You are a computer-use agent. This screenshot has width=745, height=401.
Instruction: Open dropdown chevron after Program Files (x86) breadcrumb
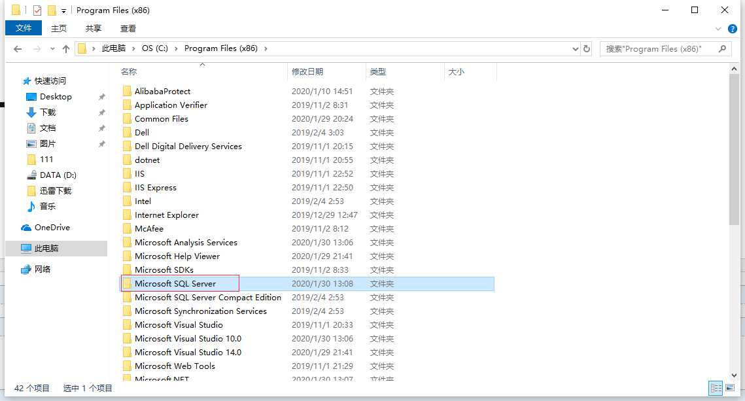tap(266, 48)
